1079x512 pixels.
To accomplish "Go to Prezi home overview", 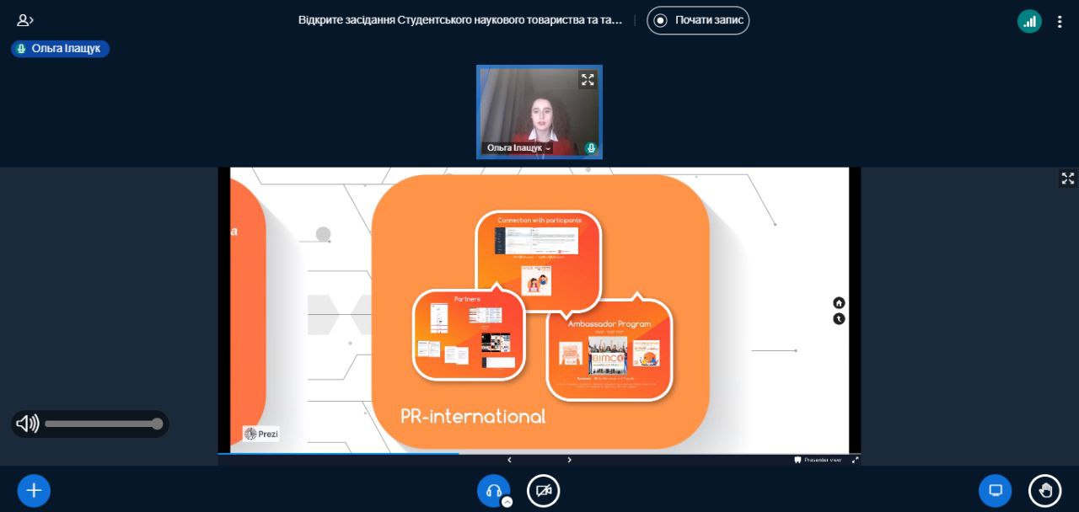I will tap(839, 303).
